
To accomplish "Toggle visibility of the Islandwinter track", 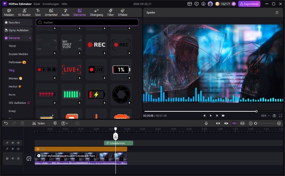I will [x=13, y=143].
